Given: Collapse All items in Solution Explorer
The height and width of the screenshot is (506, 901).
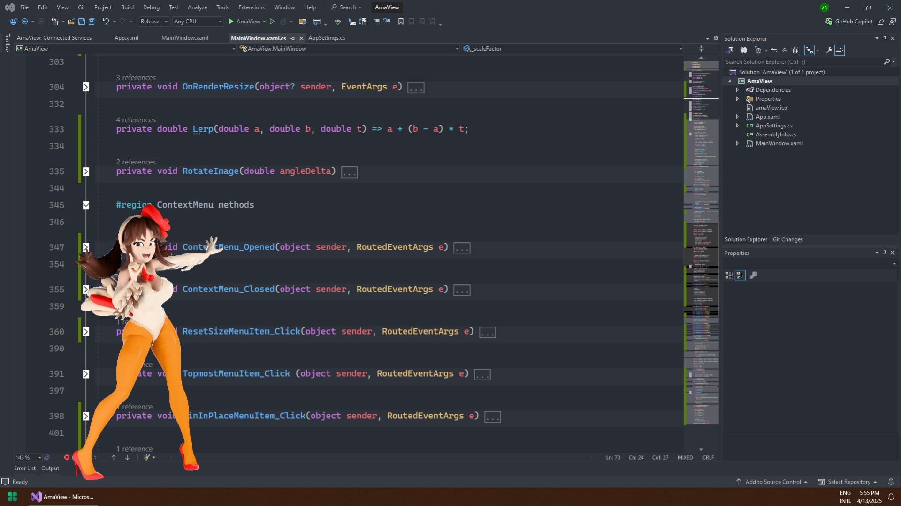Looking at the screenshot, I should [785, 50].
